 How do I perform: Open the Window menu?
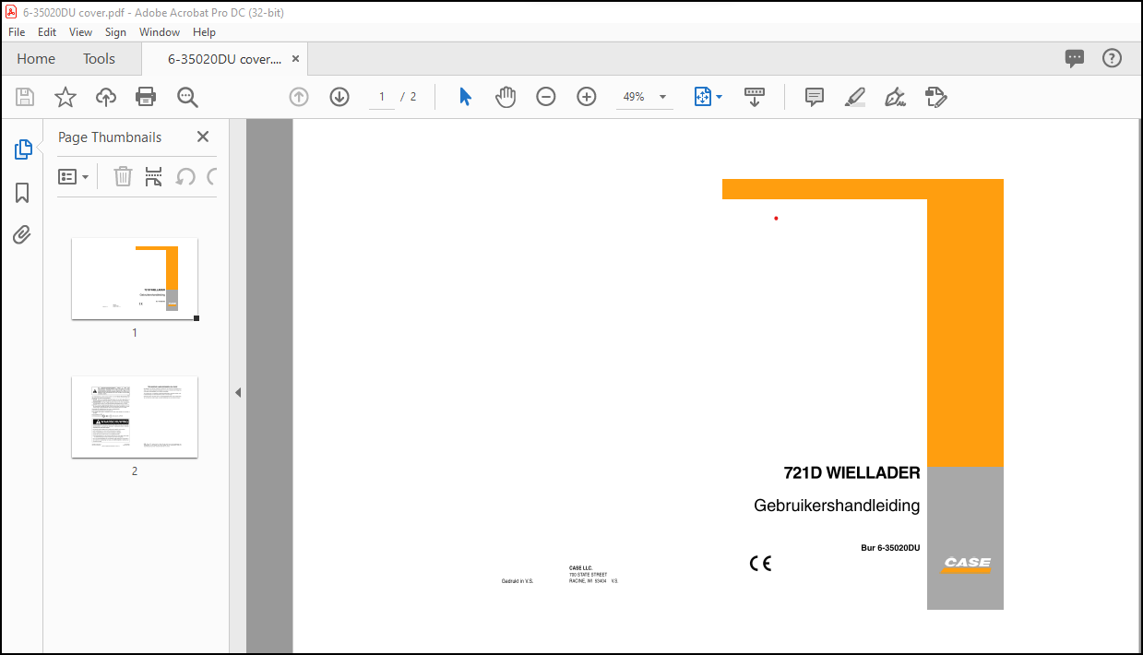click(160, 31)
